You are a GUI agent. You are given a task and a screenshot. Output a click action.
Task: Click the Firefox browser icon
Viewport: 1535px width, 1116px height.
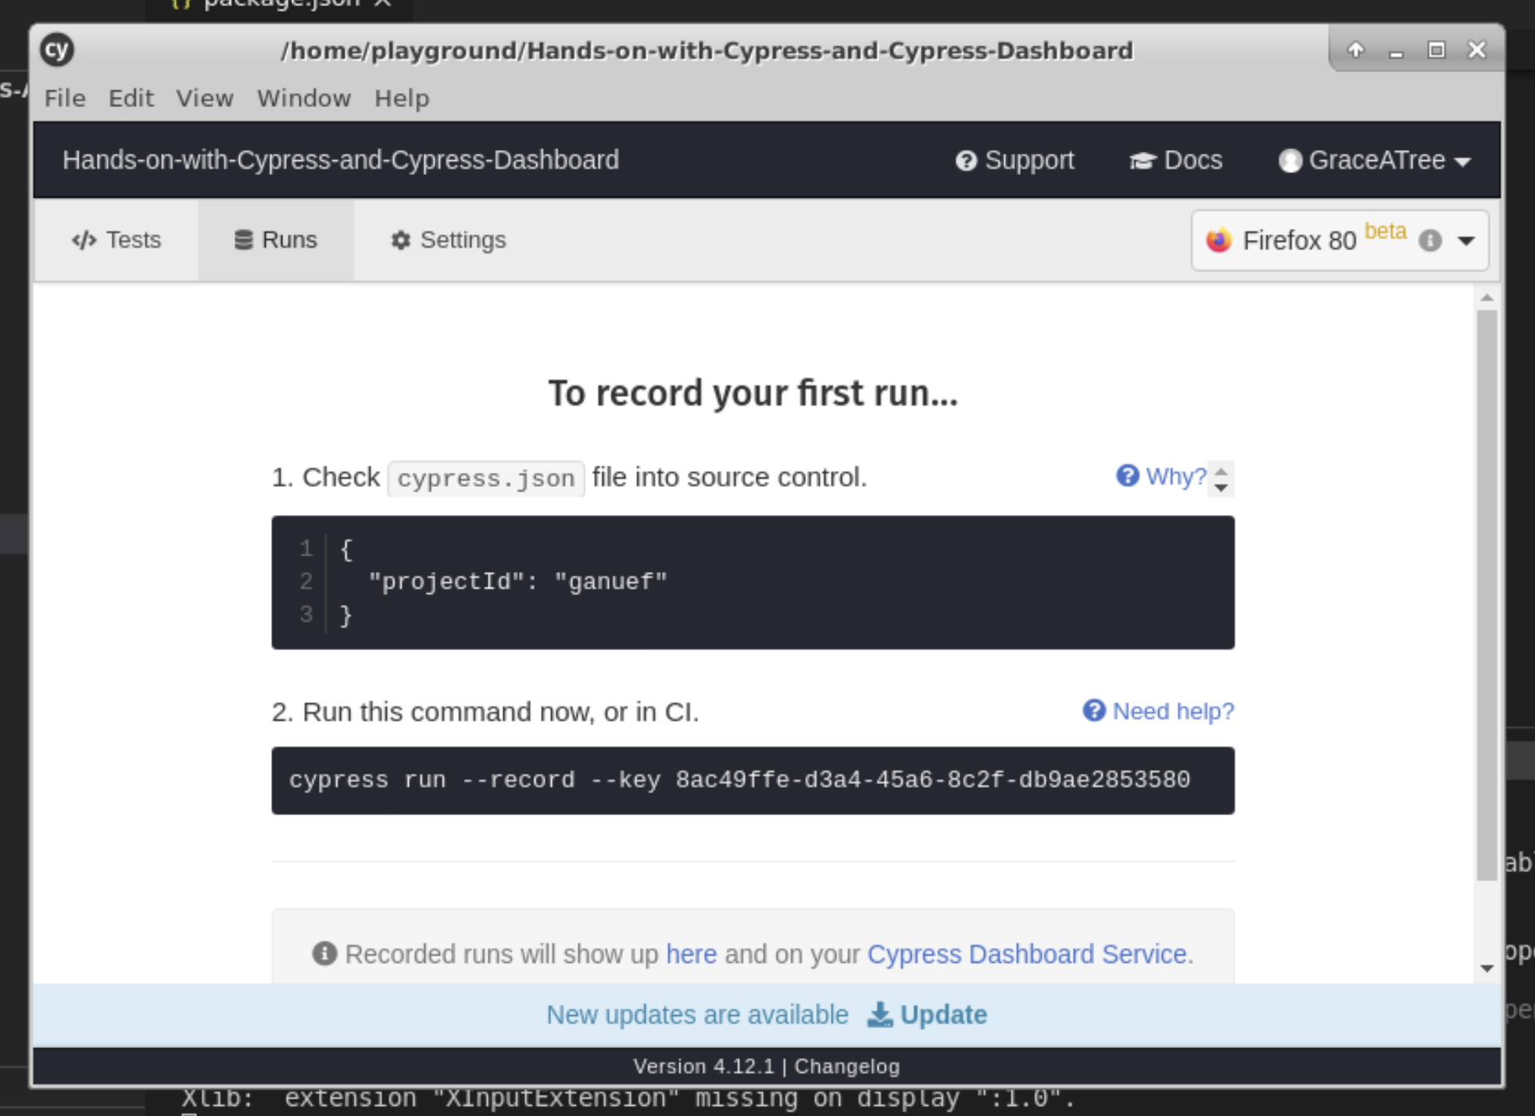tap(1218, 241)
